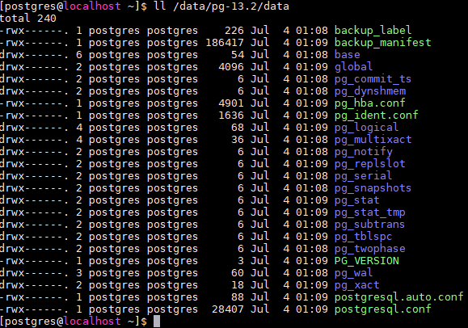Click the pg_multixact directory entry
Screen dimensions: 468x328
click(373, 140)
